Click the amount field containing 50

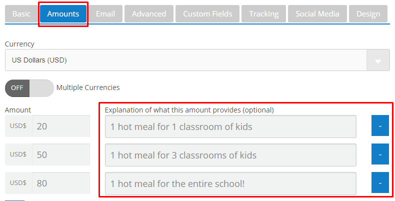pyautogui.click(x=60, y=155)
